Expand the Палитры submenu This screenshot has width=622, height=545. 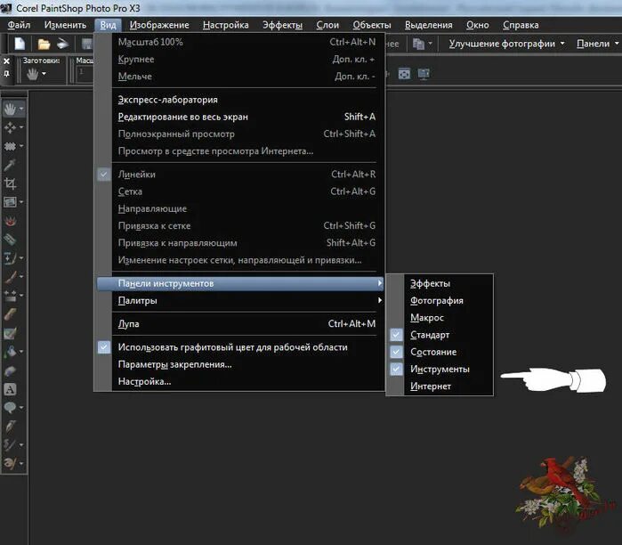click(x=240, y=300)
